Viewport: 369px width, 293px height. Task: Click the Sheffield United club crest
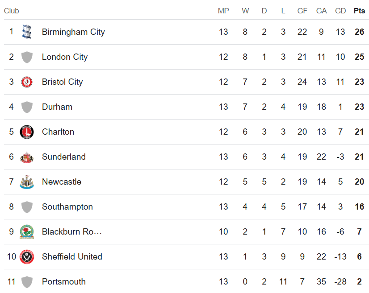tap(27, 257)
